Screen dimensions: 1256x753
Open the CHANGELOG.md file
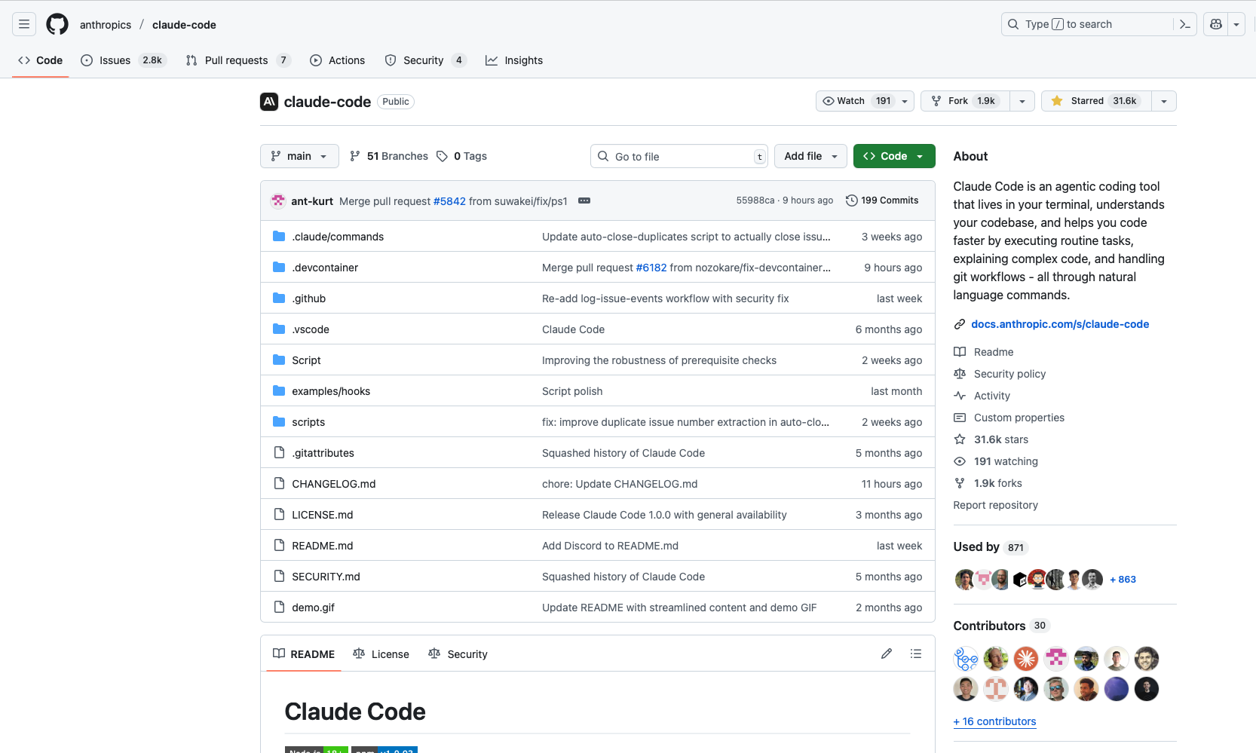click(334, 484)
